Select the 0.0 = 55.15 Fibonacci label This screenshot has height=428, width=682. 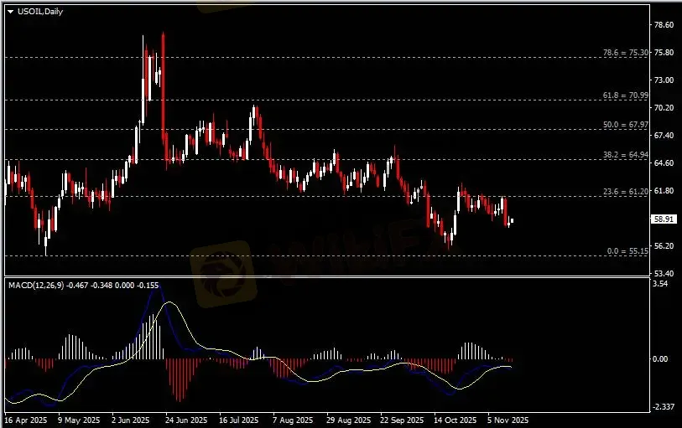627,251
